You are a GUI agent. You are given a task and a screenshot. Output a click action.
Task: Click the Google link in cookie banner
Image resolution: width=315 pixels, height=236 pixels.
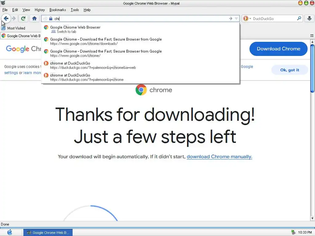(247, 67)
